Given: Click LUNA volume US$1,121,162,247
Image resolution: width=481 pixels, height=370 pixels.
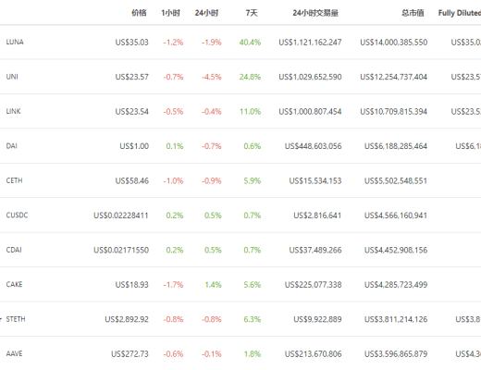Looking at the screenshot, I should (x=310, y=43).
